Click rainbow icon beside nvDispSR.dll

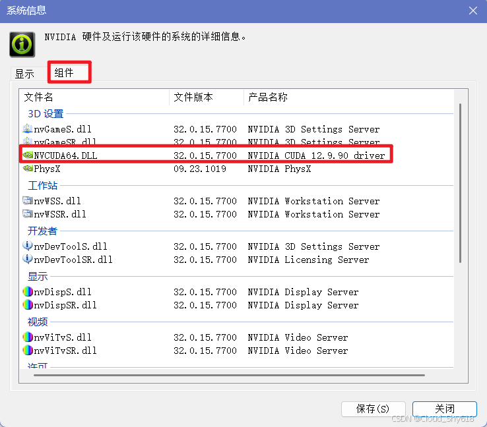pos(28,305)
